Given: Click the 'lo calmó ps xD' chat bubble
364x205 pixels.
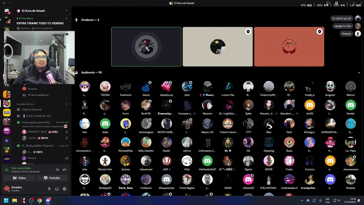Looking at the screenshot, I should point(342,18).
